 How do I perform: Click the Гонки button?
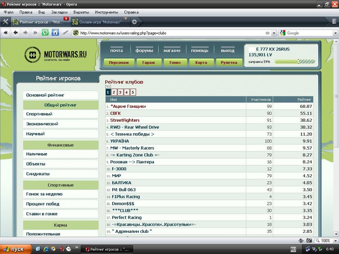(175, 62)
